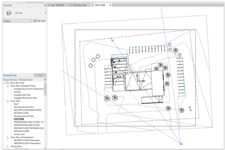Image resolution: width=225 pixels, height=150 pixels.
Task: Click the 00 - STARTUP tab icon
Action: (x=49, y=5)
